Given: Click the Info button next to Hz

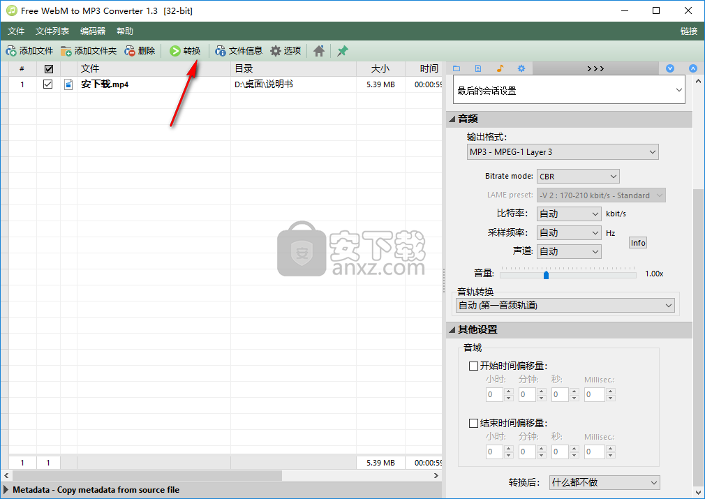Looking at the screenshot, I should click(x=637, y=243).
